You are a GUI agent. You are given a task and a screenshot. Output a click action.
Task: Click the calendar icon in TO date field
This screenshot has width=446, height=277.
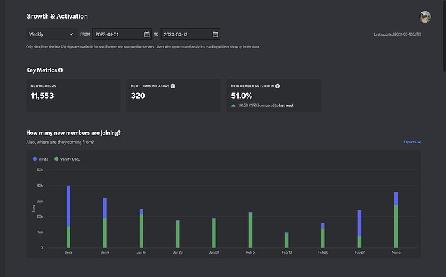pos(215,34)
